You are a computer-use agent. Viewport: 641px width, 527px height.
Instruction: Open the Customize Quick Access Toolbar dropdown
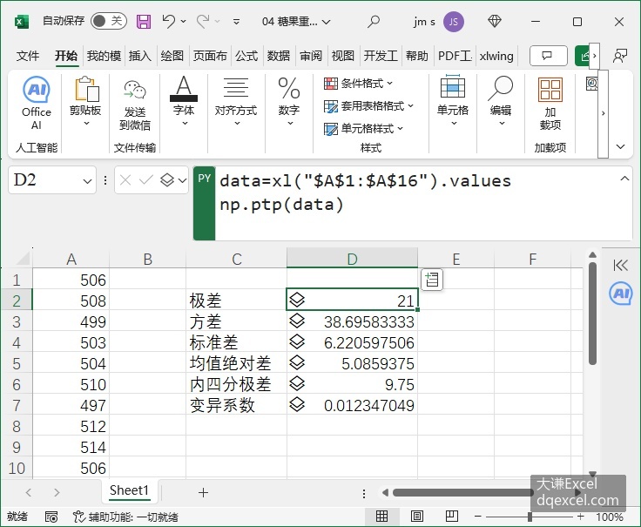pyautogui.click(x=236, y=22)
